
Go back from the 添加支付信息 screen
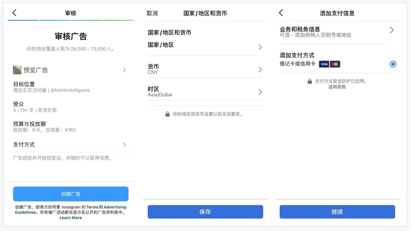coord(281,13)
